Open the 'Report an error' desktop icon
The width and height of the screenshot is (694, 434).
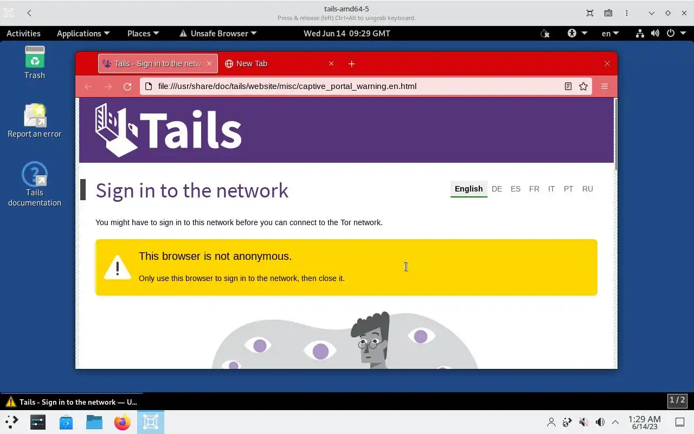pos(35,120)
